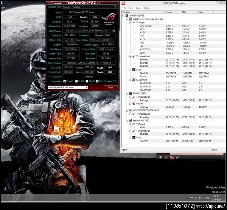
Task: Toggle the OpenCL checkbox
Action: (64, 81)
